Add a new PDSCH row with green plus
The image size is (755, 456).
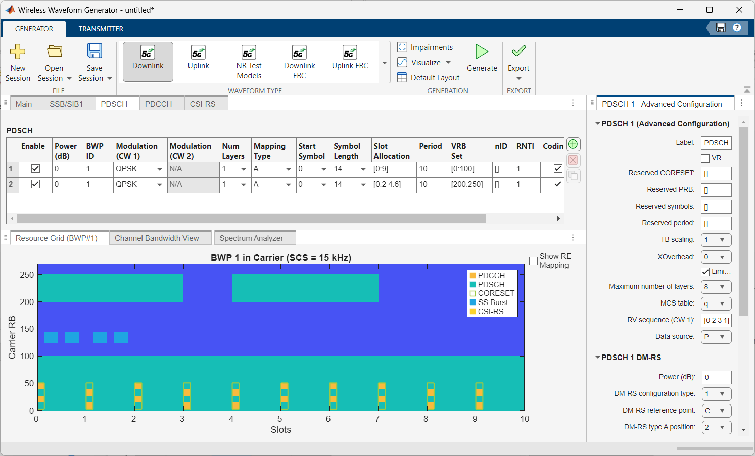tap(573, 144)
